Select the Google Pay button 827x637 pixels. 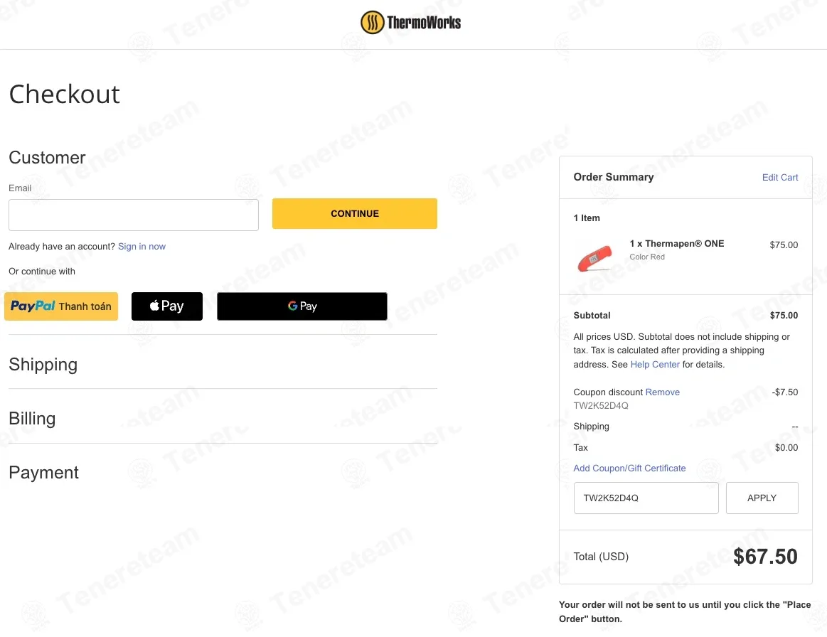click(x=302, y=306)
